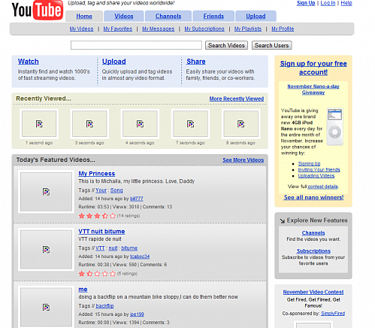Switch to the Videos tab

click(124, 17)
